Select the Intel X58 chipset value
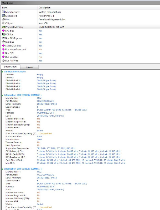This screenshot has height=210, width=160. click(x=43, y=23)
